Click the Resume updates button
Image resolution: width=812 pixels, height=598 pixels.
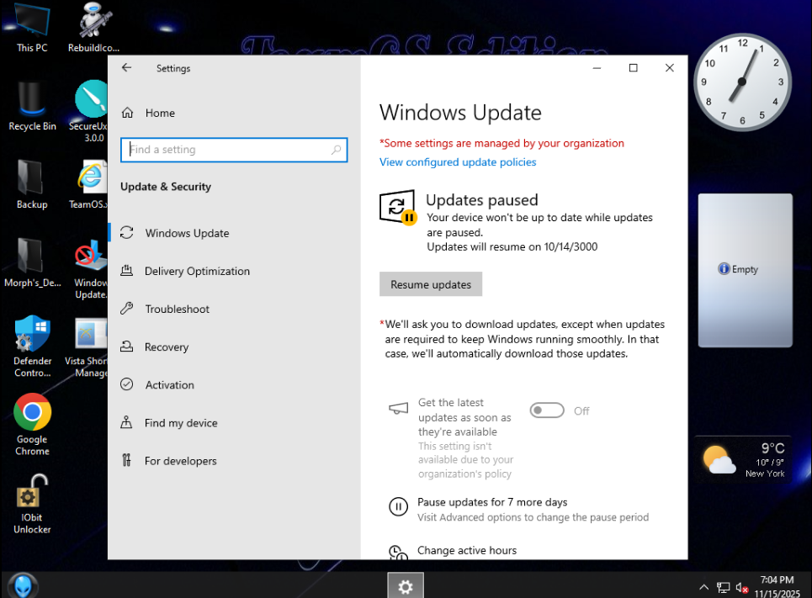[431, 284]
